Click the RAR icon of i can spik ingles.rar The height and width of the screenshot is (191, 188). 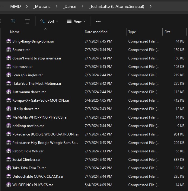point(9,75)
